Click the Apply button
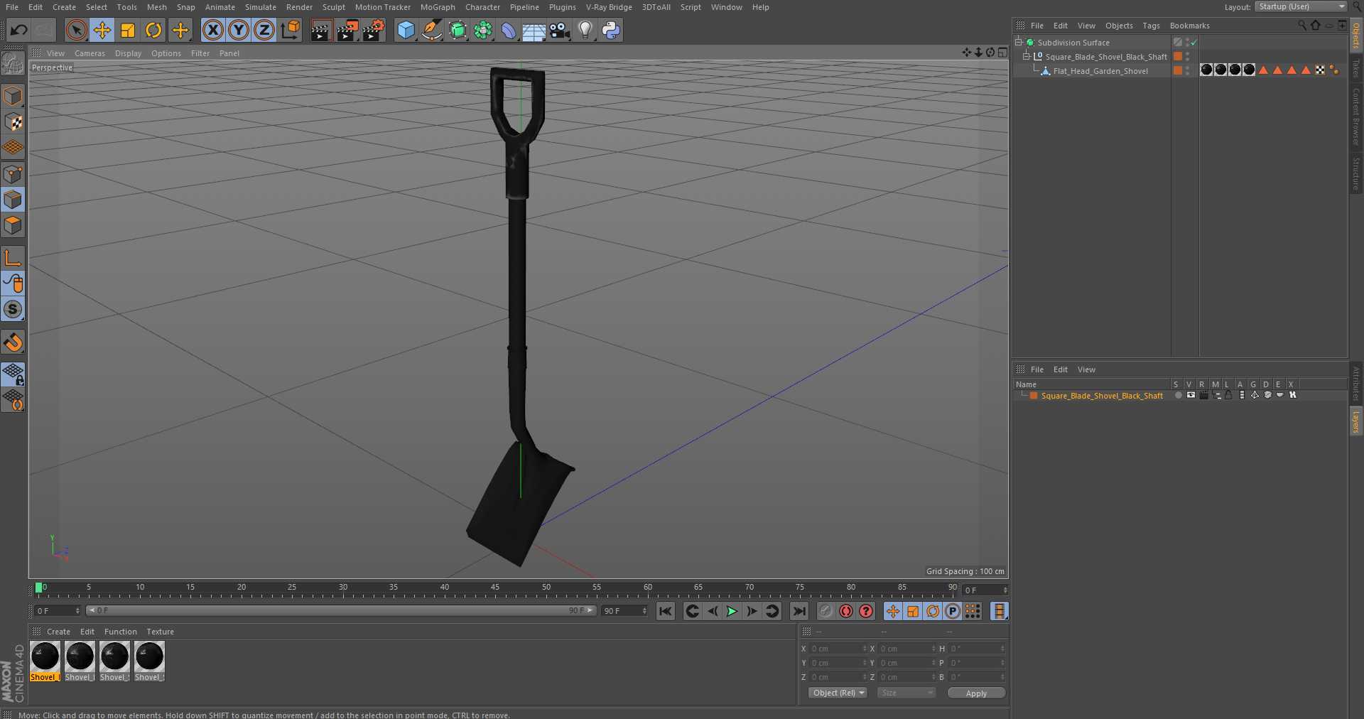Viewport: 1364px width, 719px height. coord(976,693)
